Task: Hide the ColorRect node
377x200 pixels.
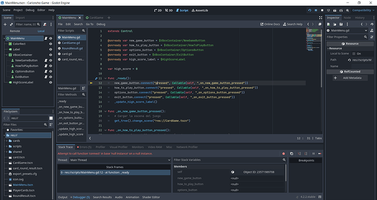Action: [50, 44]
